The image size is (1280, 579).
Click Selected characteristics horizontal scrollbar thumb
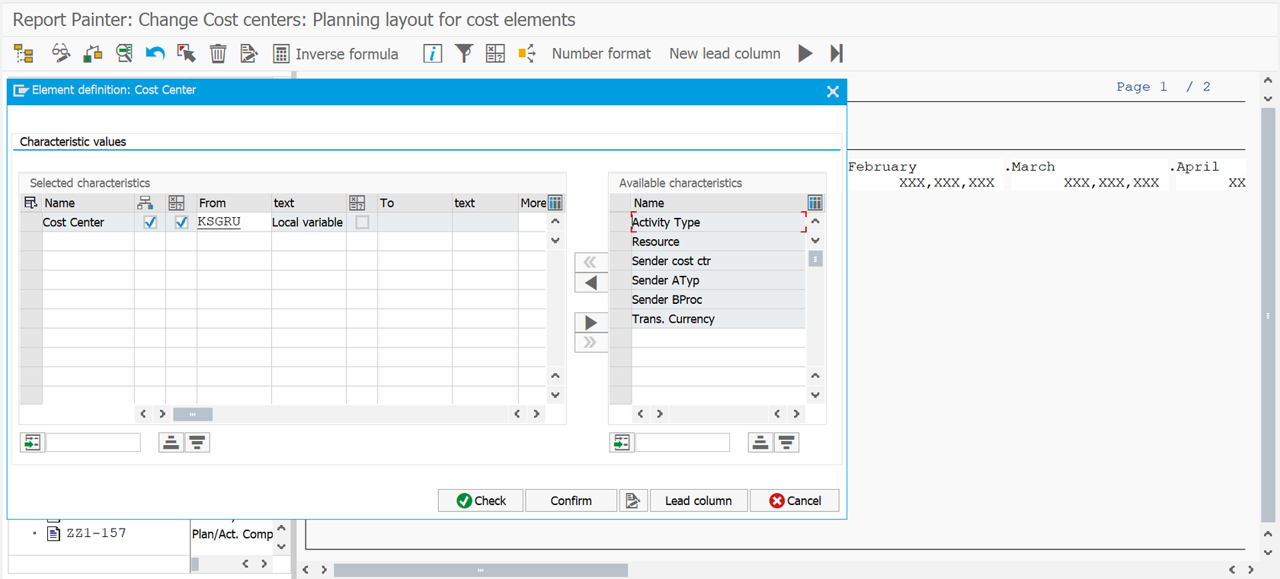click(193, 414)
